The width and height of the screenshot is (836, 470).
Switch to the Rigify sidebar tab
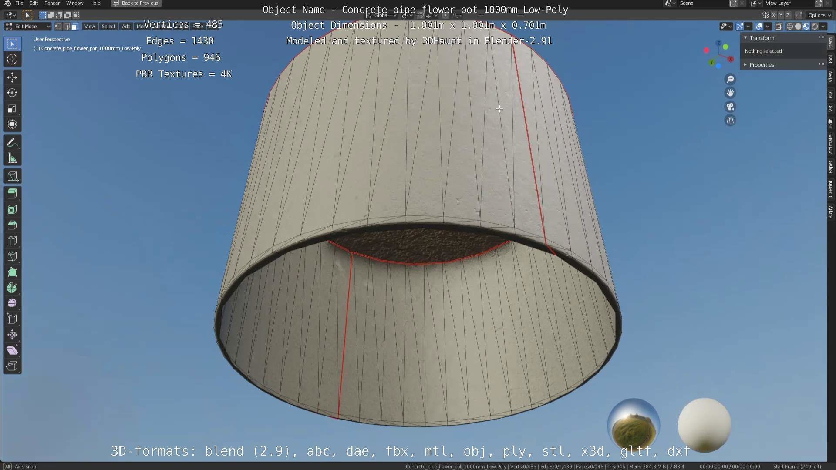[831, 212]
